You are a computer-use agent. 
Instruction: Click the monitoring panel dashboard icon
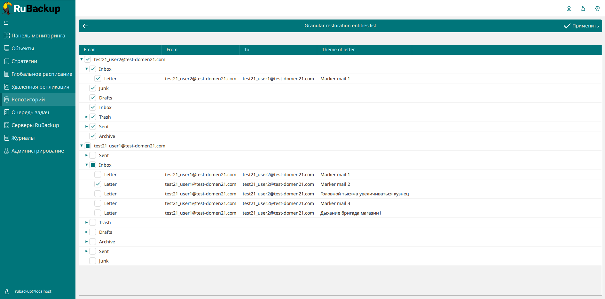(x=6, y=35)
